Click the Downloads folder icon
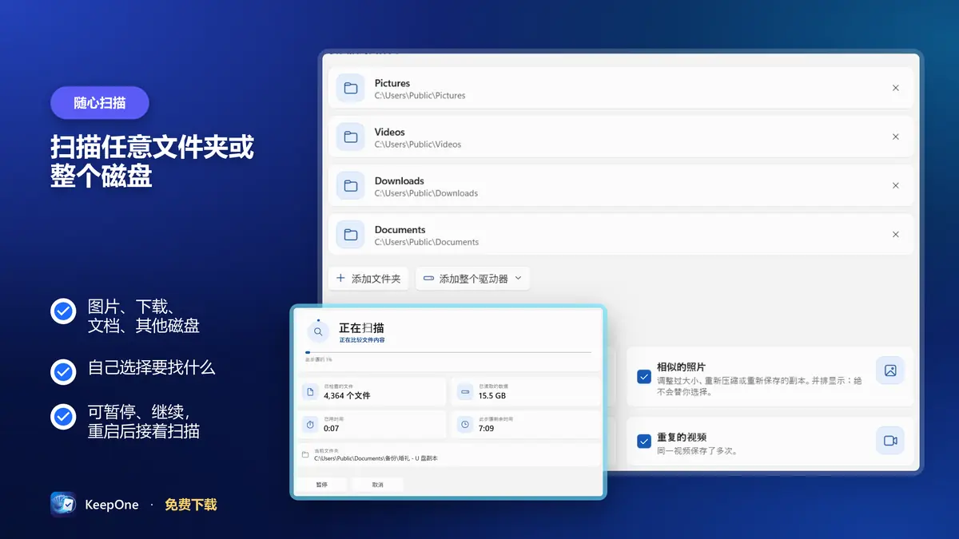 tap(350, 186)
